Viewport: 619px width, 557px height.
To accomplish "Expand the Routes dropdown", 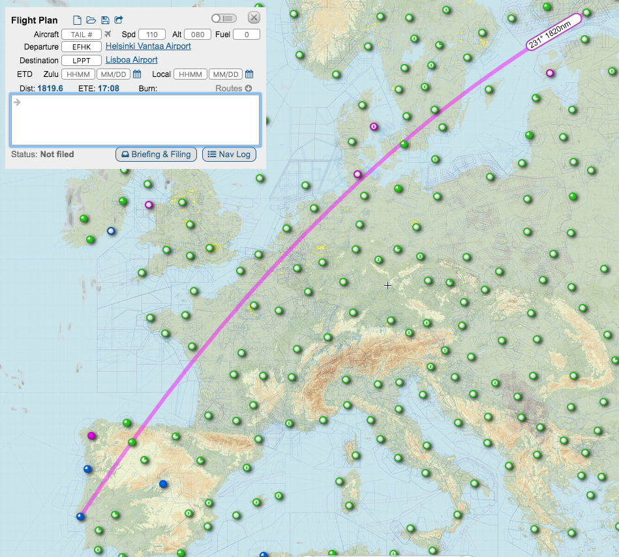I will click(234, 88).
